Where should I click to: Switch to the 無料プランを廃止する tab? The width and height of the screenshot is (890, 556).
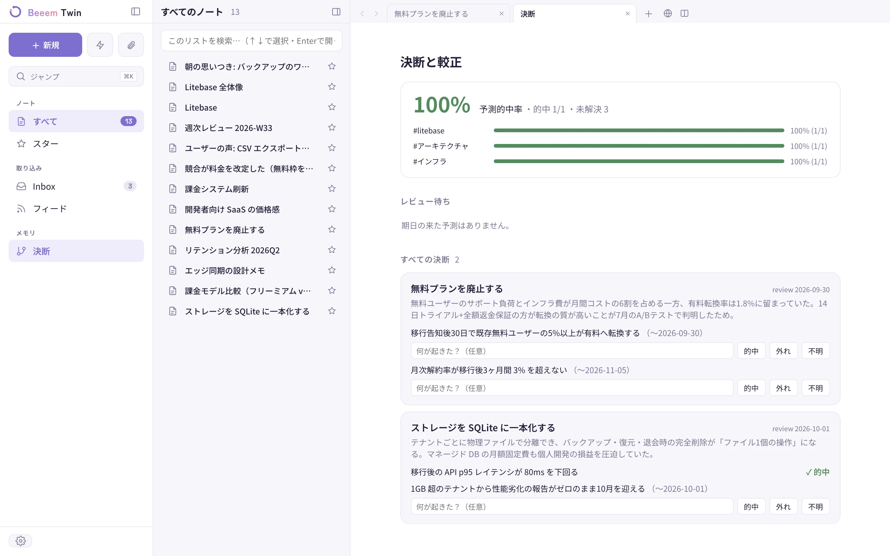pos(448,14)
